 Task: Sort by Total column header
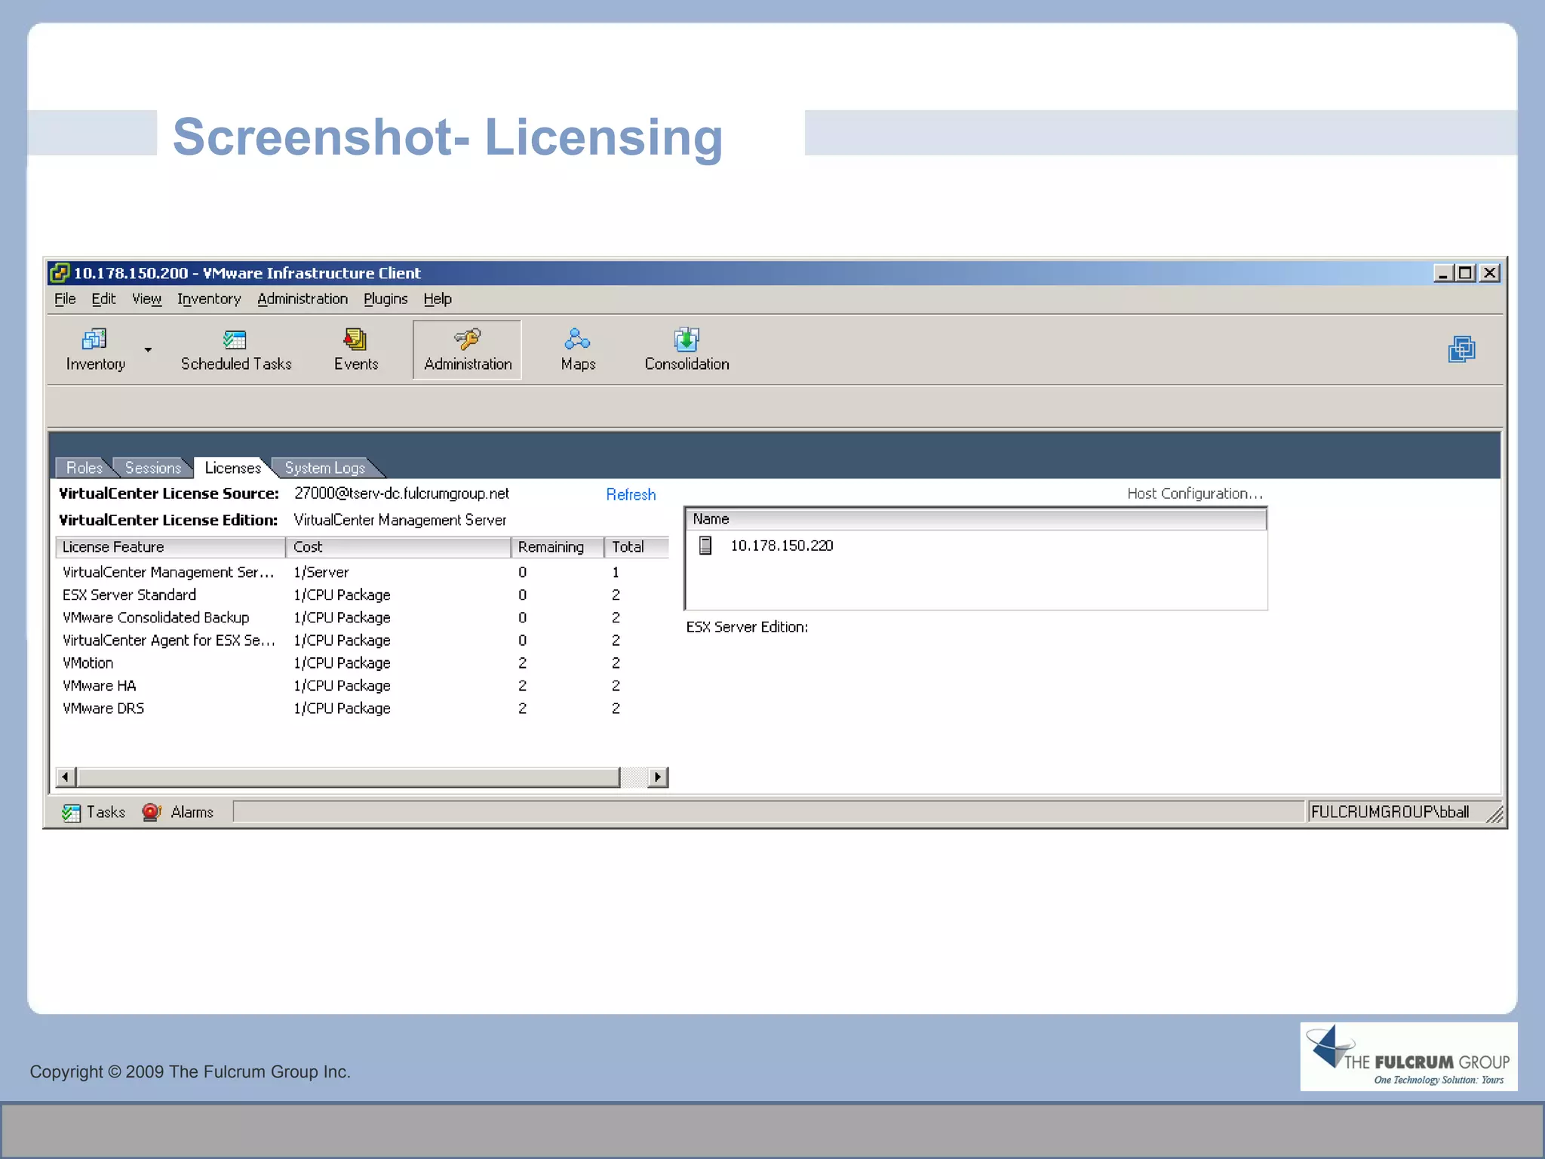(x=637, y=547)
